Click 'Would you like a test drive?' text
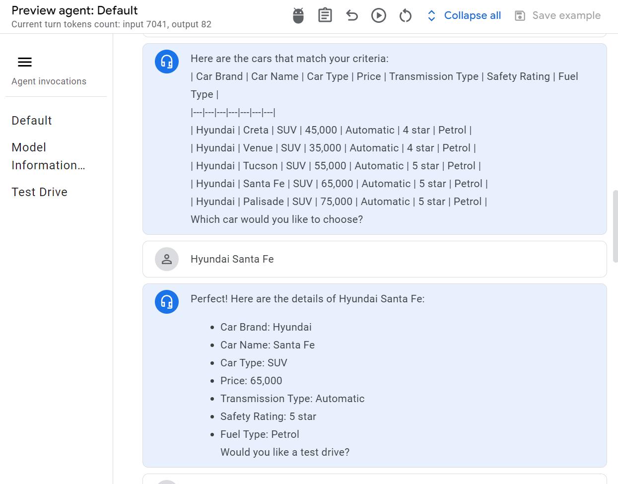Image resolution: width=618 pixels, height=484 pixels. [x=285, y=452]
